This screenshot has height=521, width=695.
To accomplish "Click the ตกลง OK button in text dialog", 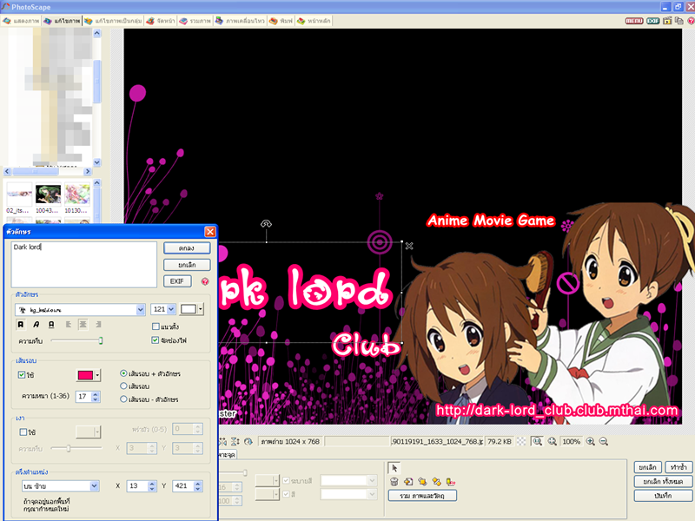I will point(187,248).
